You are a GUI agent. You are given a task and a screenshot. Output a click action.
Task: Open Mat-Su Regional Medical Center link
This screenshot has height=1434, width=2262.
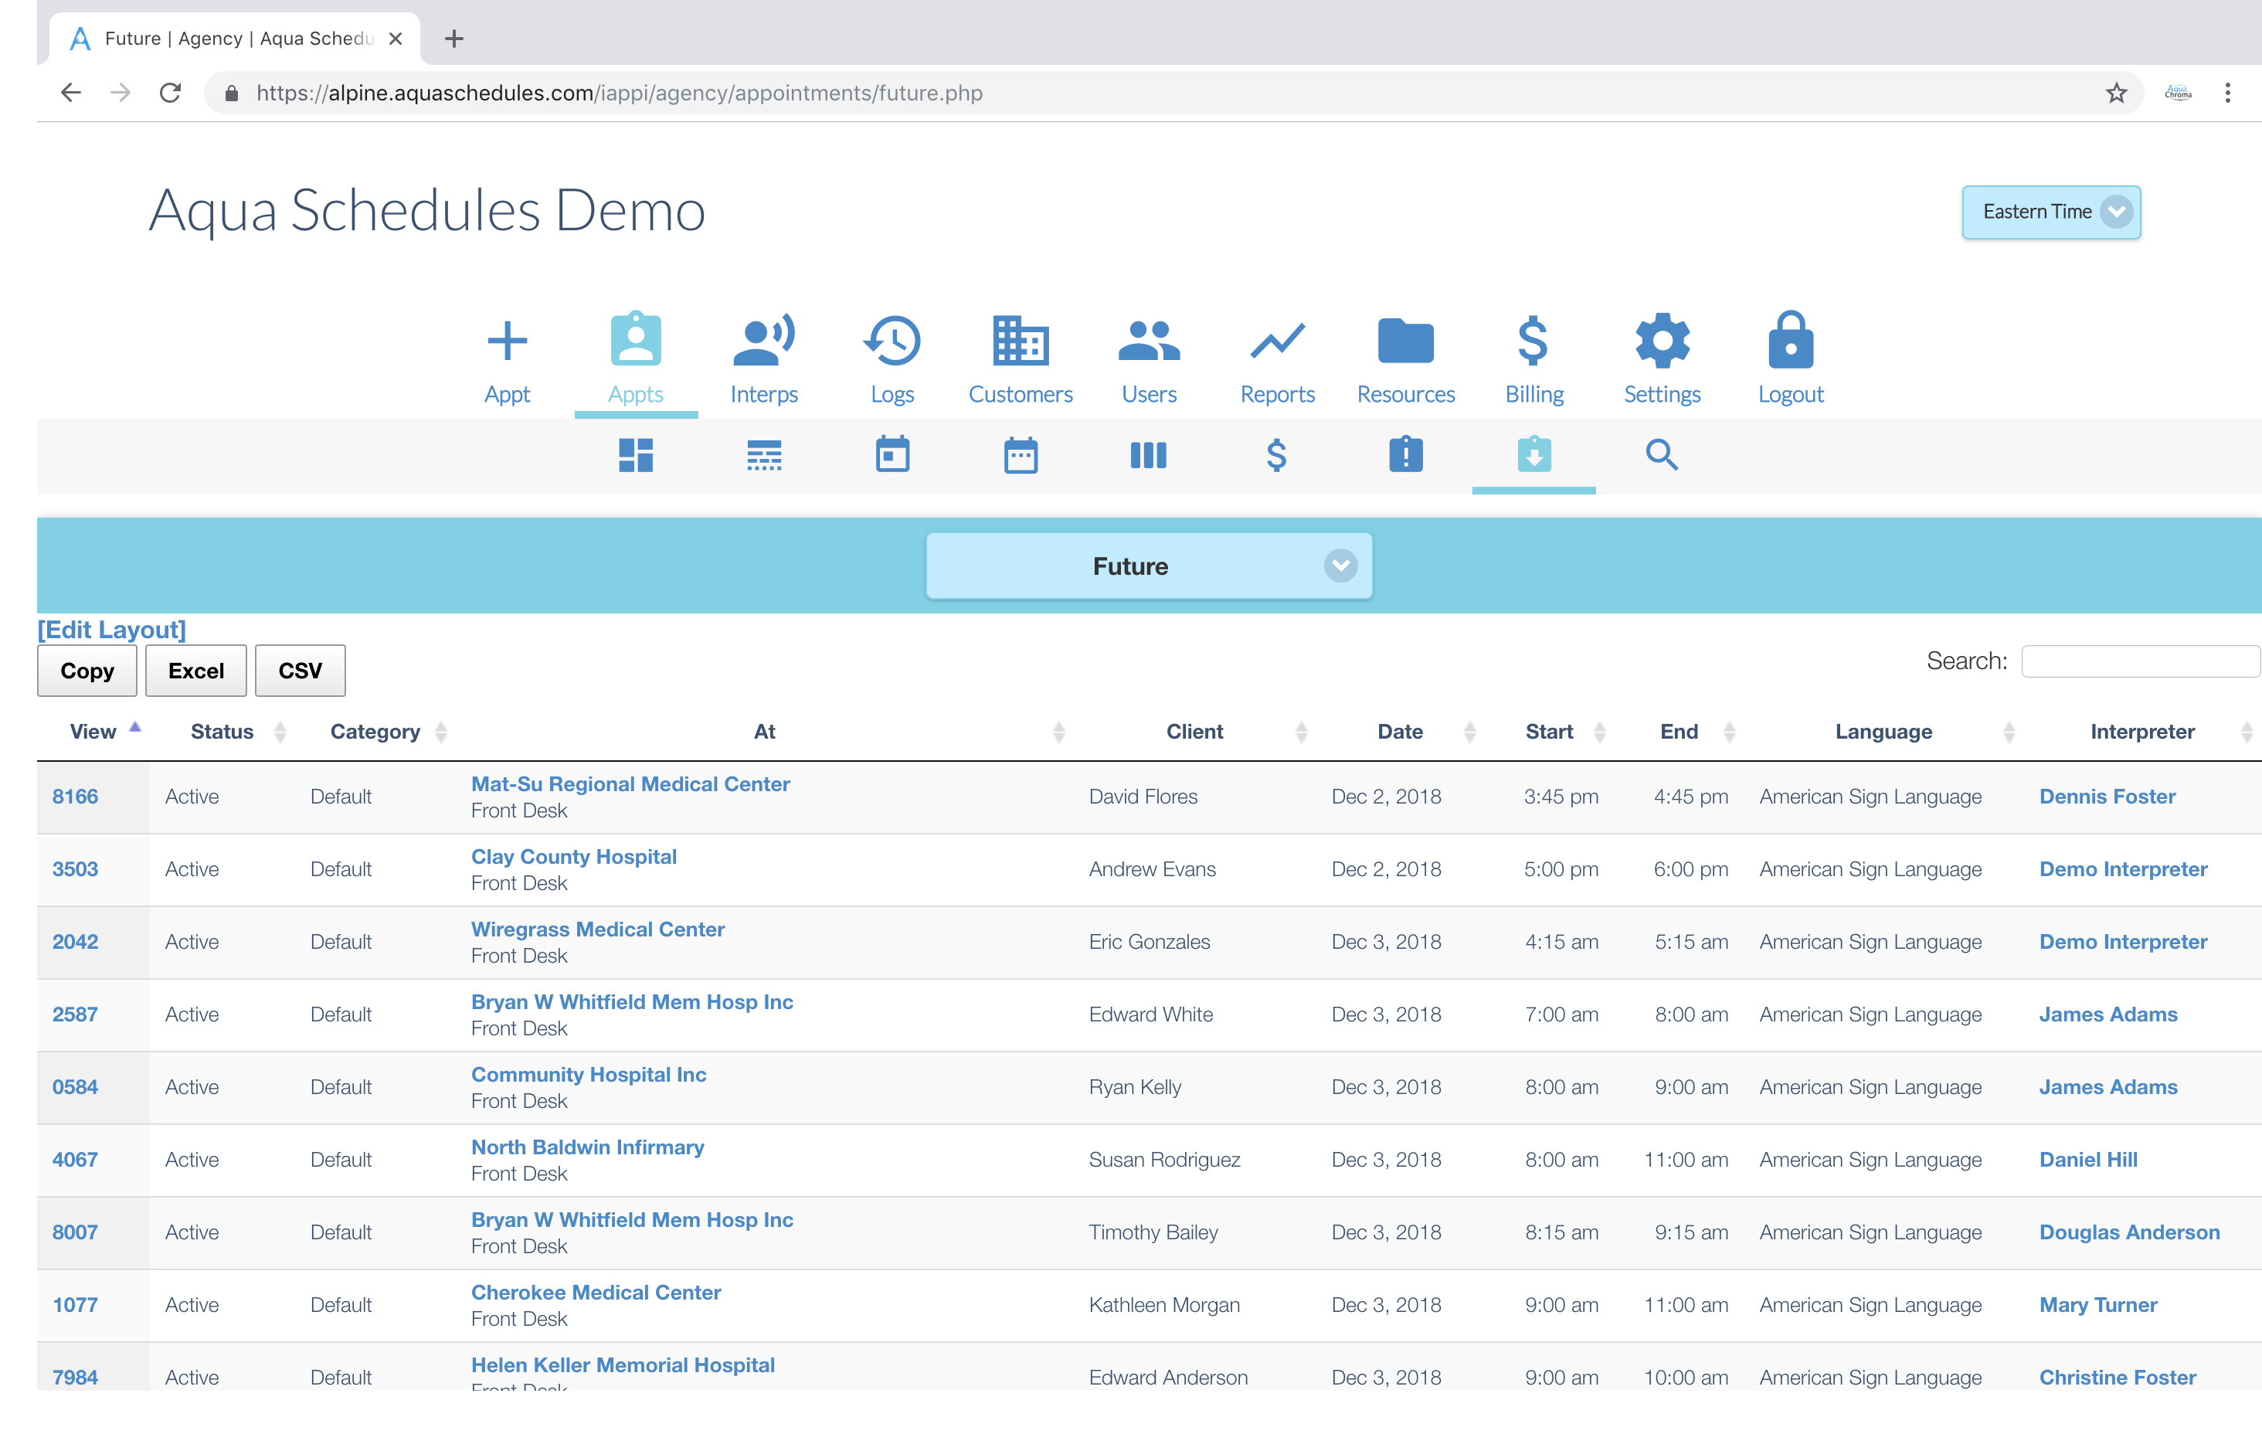click(630, 783)
